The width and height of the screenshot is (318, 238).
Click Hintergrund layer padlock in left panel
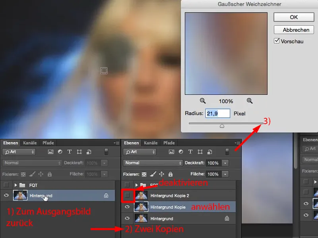coord(106,195)
